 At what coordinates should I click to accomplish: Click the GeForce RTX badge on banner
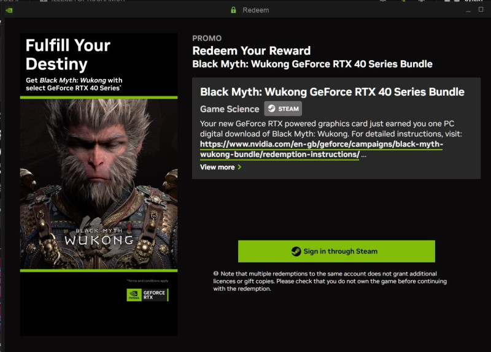point(147,295)
